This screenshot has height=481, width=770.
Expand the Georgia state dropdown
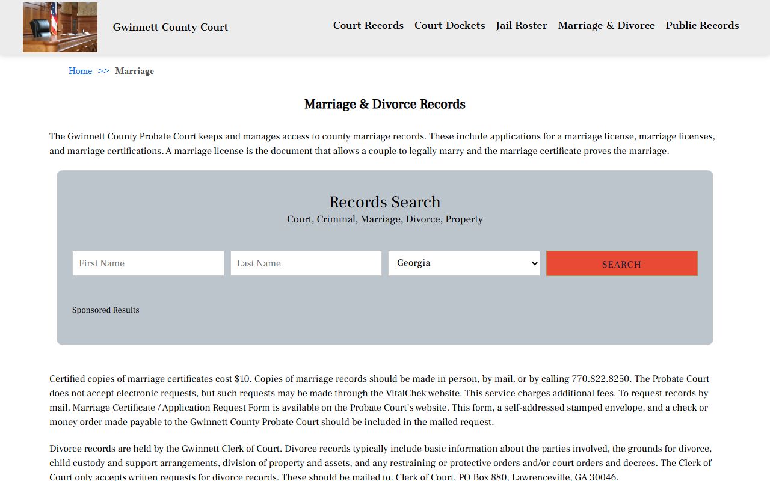[464, 263]
